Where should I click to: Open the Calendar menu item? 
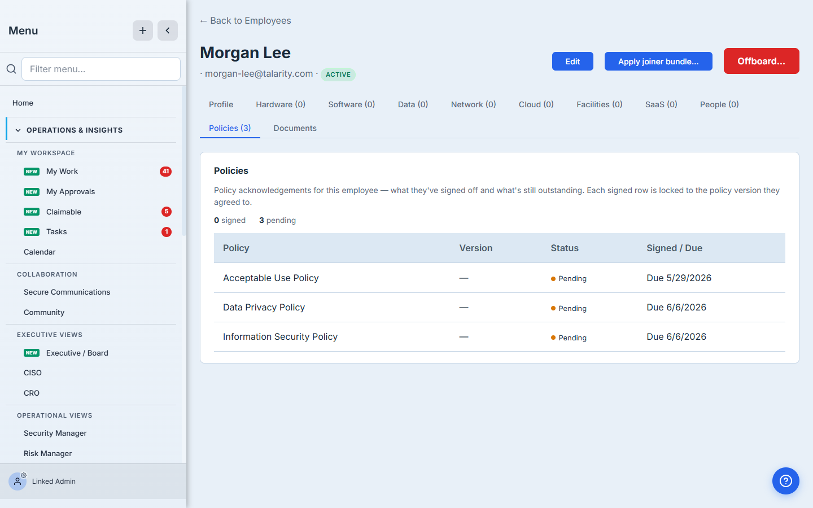pyautogui.click(x=40, y=252)
